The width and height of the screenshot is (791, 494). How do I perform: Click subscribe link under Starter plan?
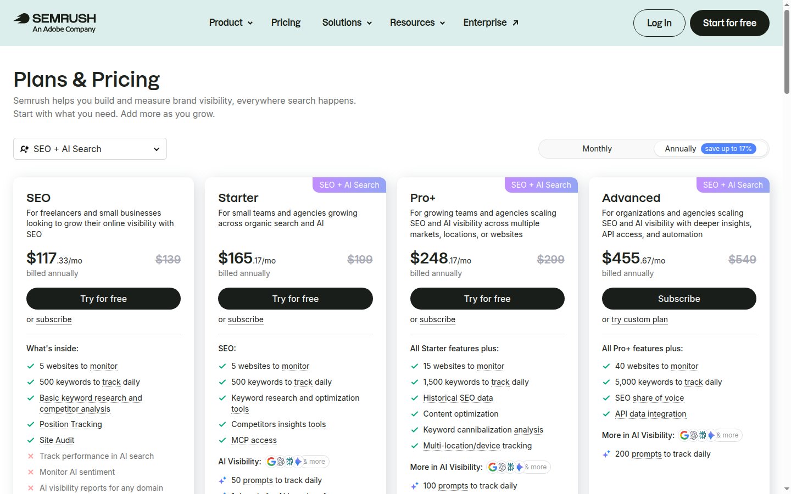coord(246,319)
